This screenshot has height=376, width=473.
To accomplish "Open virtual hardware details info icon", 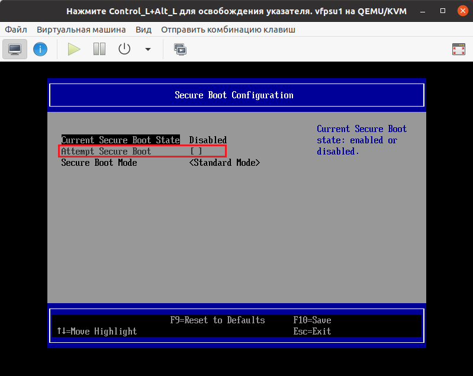I will click(40, 49).
